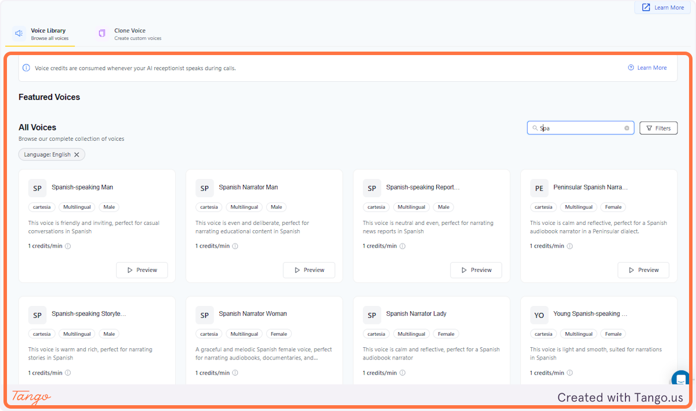
Task: Click the Male tag on Spanish-speaking Man card
Action: (x=109, y=207)
